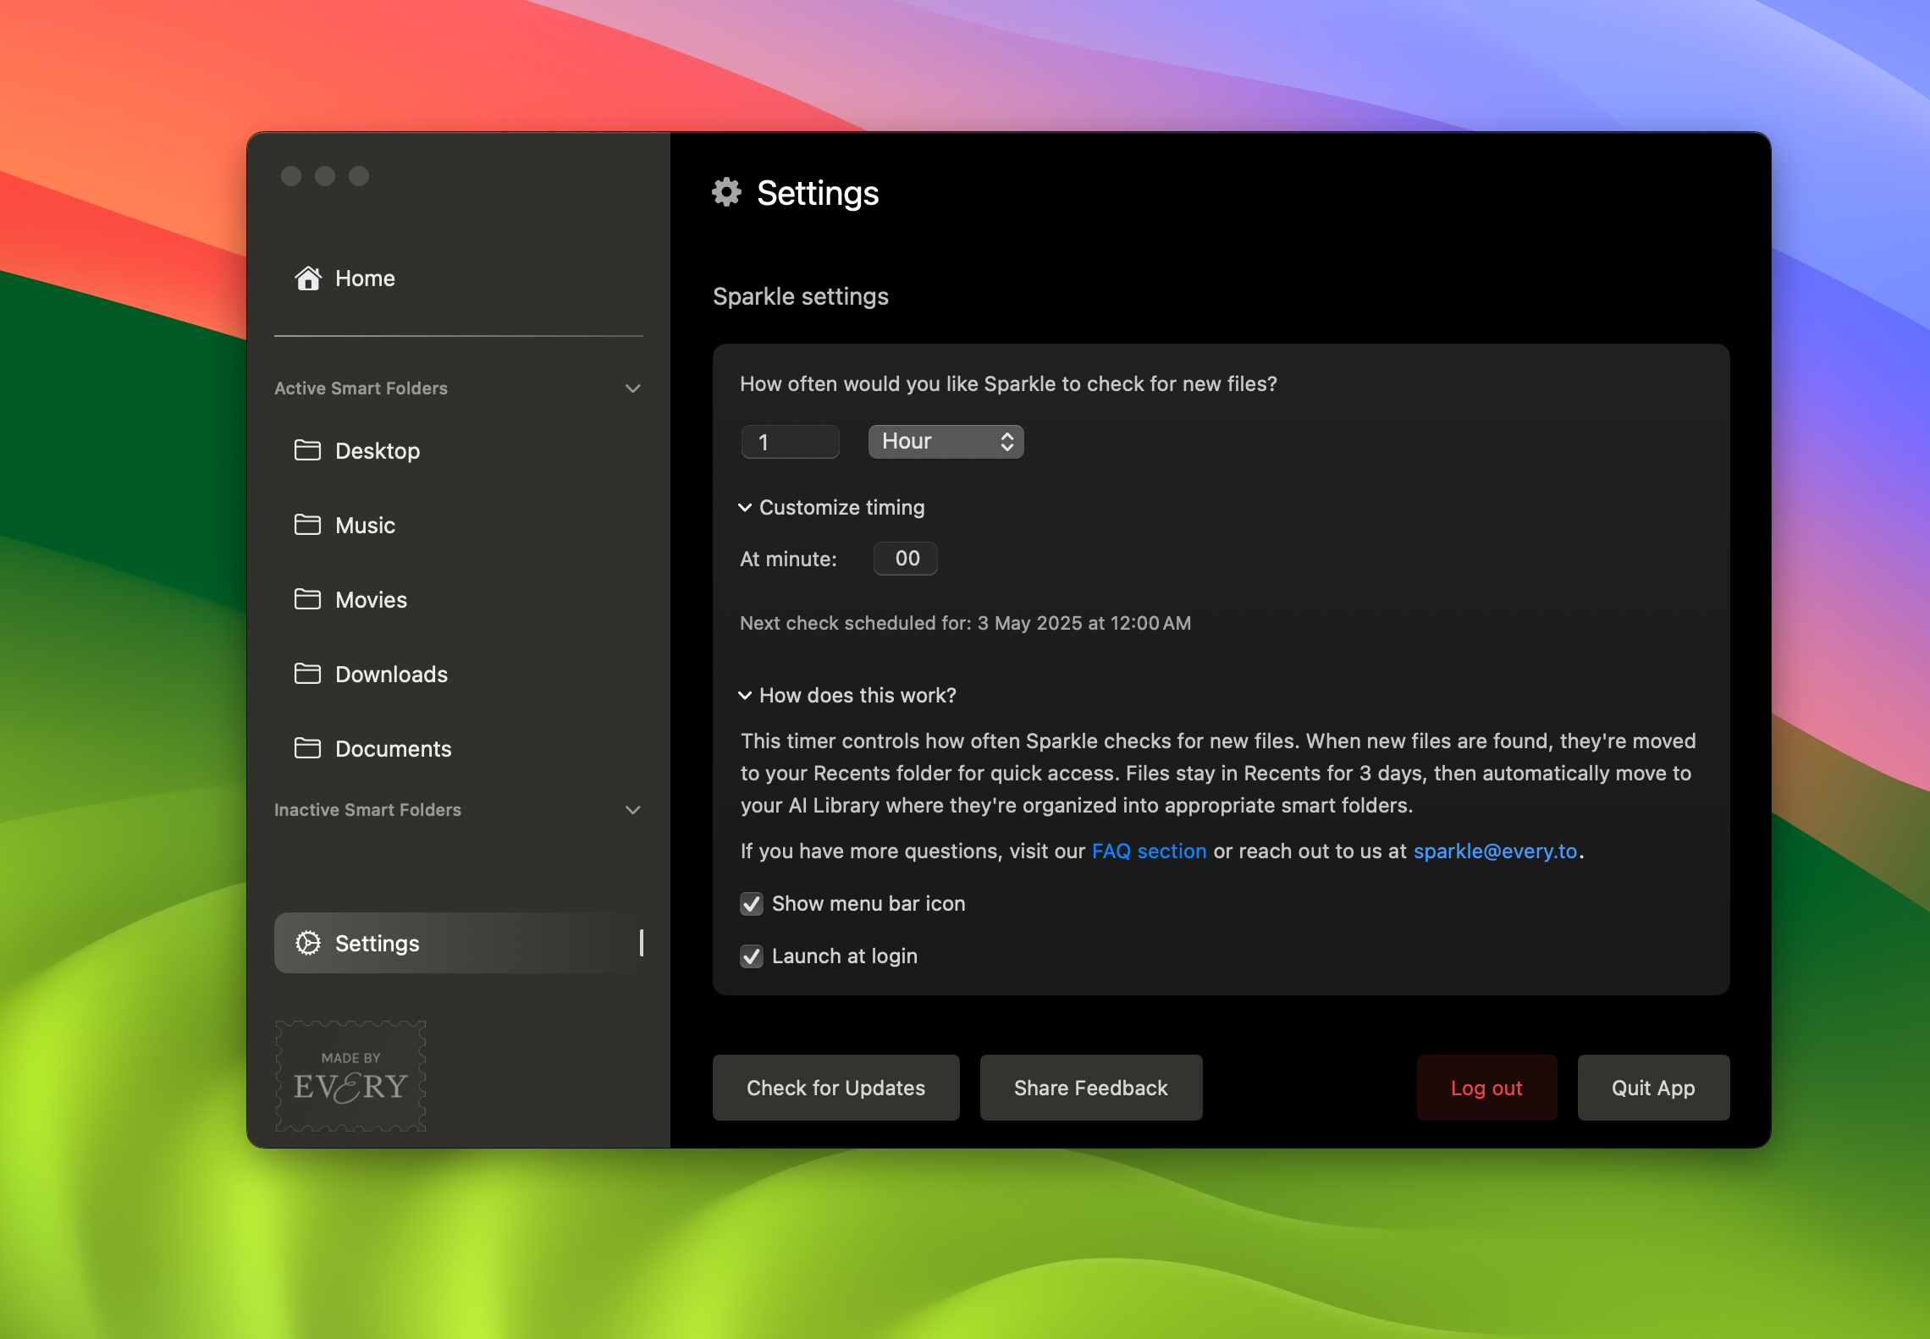This screenshot has height=1339, width=1930.
Task: Disable Launch at login checkbox
Action: tap(752, 956)
